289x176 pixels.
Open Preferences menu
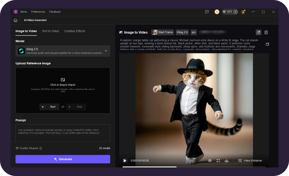(x=38, y=12)
